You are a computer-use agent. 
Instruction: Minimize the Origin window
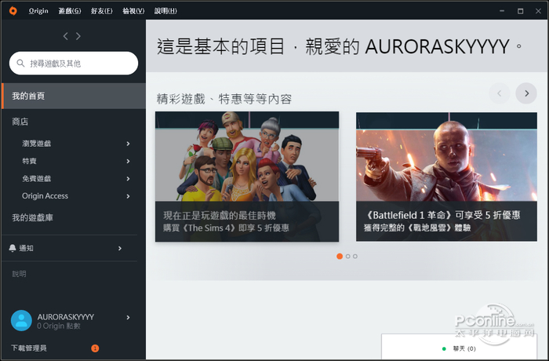[x=502, y=11]
